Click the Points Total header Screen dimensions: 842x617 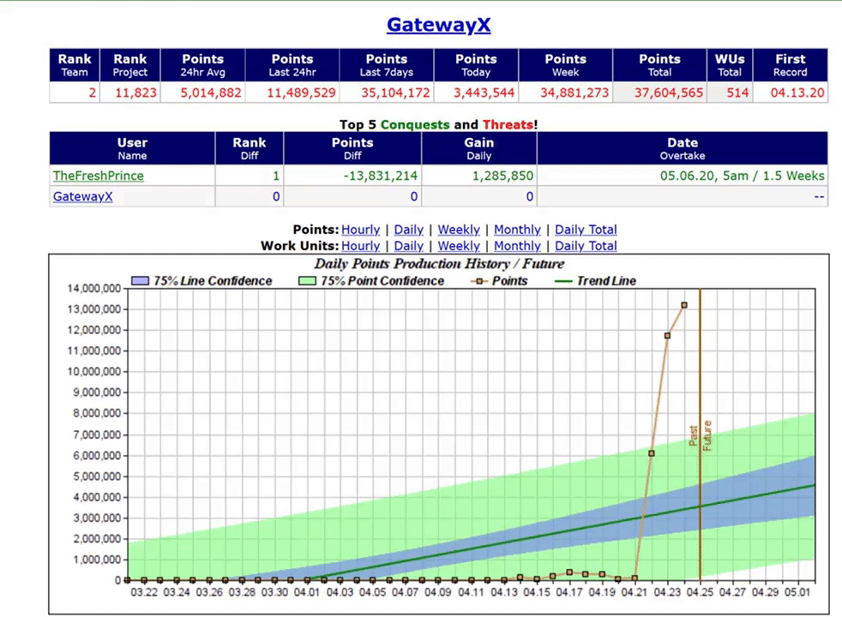(659, 65)
